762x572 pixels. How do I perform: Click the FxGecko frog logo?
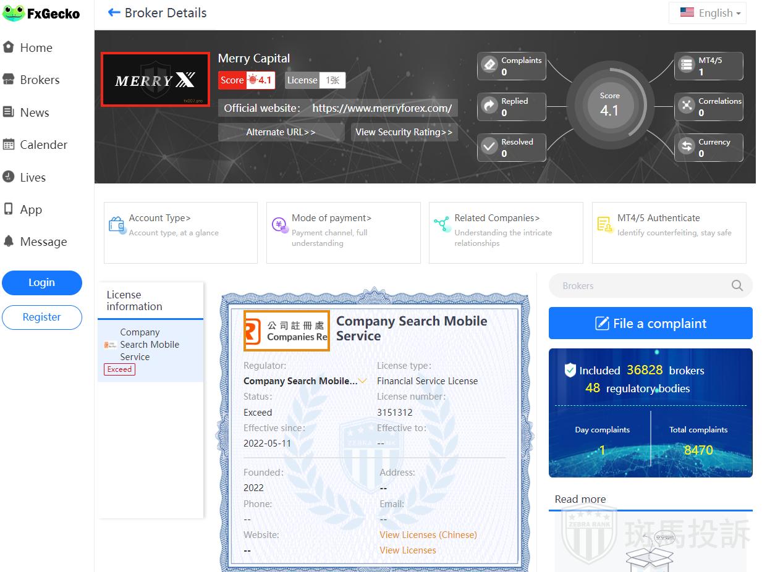click(14, 13)
